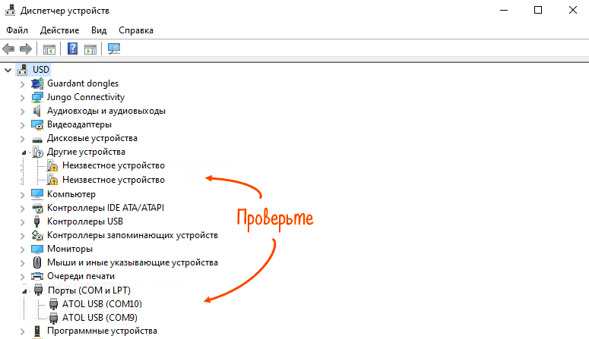Click the Guardant dongles device icon
This screenshot has height=339, width=589.
click(37, 83)
